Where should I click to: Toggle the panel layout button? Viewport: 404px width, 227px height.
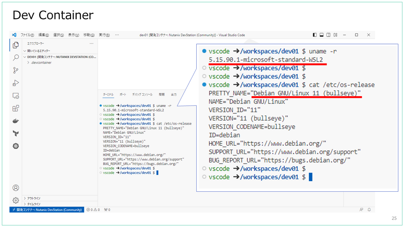[322, 35]
